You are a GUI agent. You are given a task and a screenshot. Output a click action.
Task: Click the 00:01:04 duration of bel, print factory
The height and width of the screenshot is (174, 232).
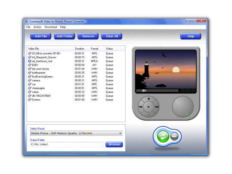(79, 69)
